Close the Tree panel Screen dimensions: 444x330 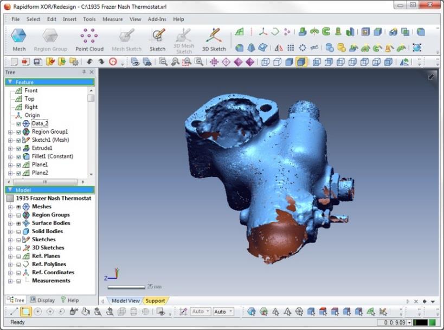[92, 72]
